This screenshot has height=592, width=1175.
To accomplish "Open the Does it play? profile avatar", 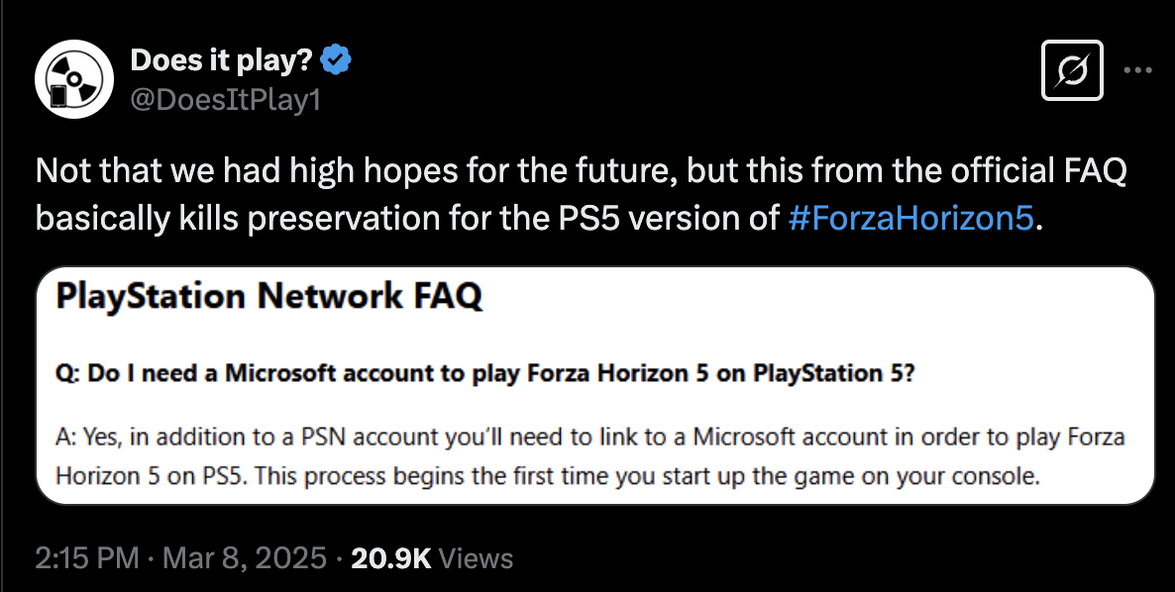I will 74,78.
